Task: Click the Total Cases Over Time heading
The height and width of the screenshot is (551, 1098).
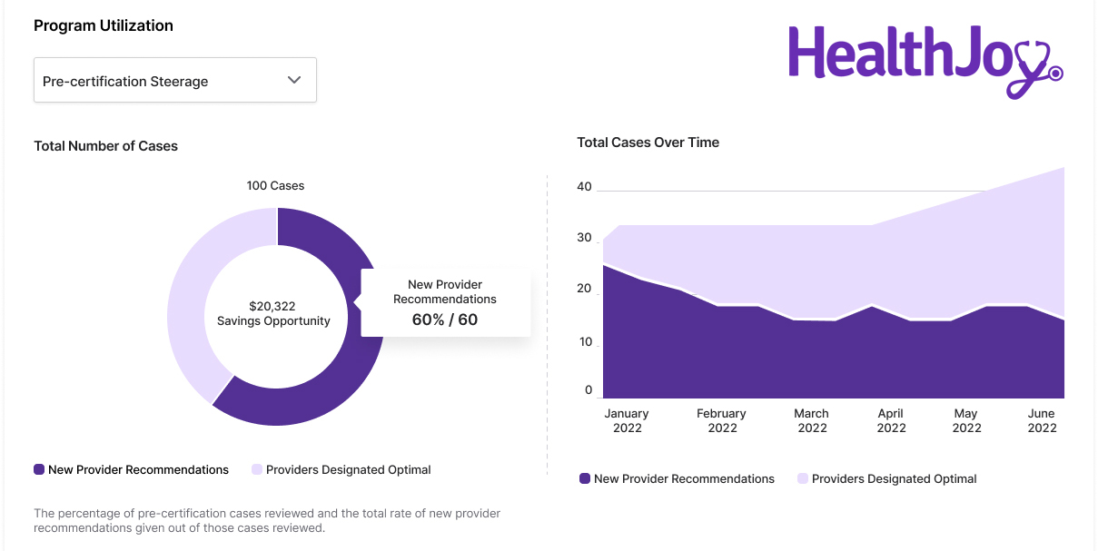Action: [x=648, y=143]
